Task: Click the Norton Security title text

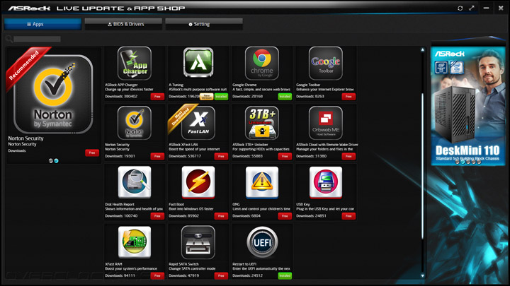Action: (25, 138)
